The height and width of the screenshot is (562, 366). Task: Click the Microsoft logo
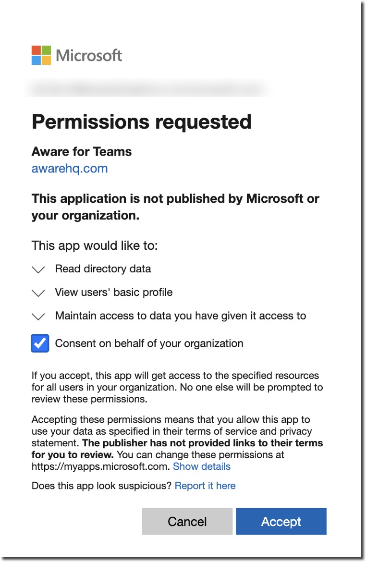click(x=76, y=56)
